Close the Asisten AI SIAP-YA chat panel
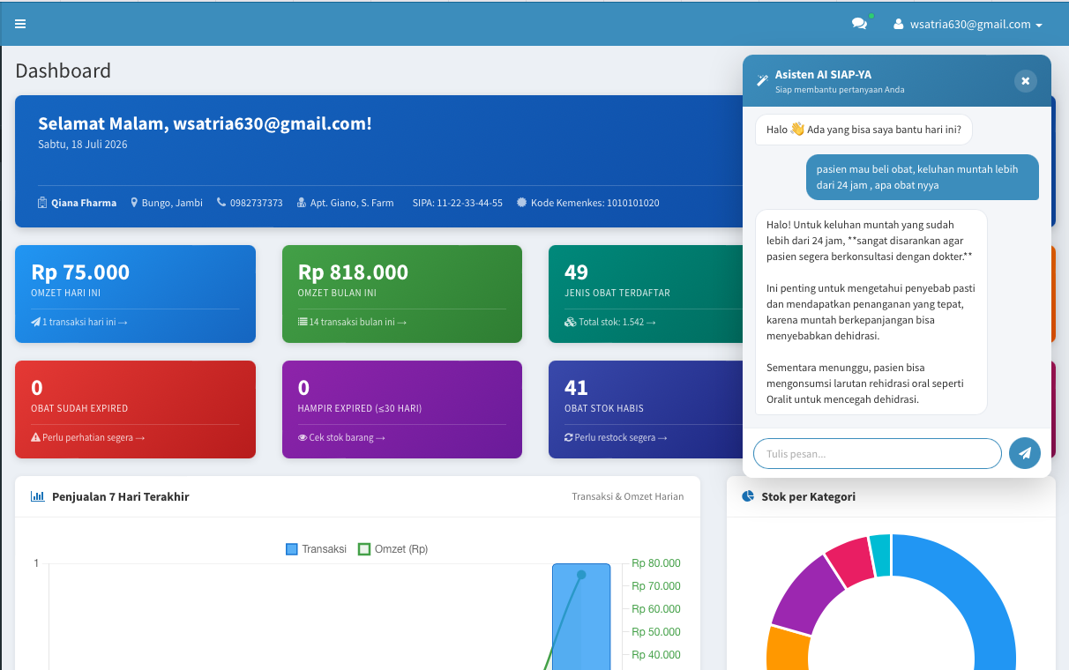Image resolution: width=1069 pixels, height=670 pixels. coord(1025,81)
